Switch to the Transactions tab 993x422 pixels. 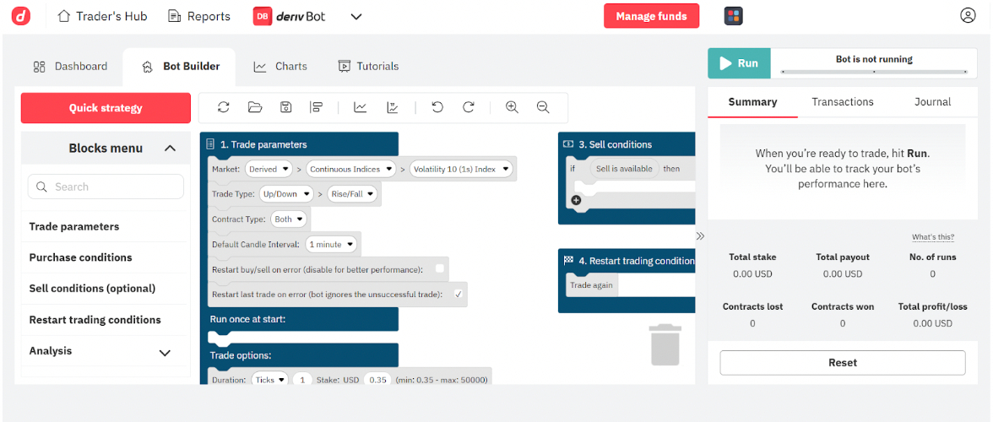(843, 102)
